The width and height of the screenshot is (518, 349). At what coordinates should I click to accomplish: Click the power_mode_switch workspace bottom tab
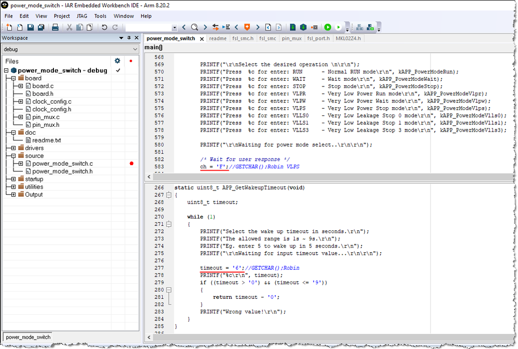tap(28, 337)
